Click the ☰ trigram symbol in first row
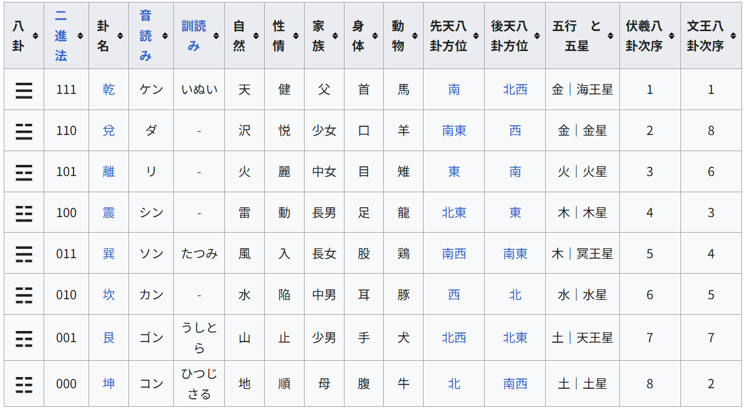752x410 pixels. point(24,90)
